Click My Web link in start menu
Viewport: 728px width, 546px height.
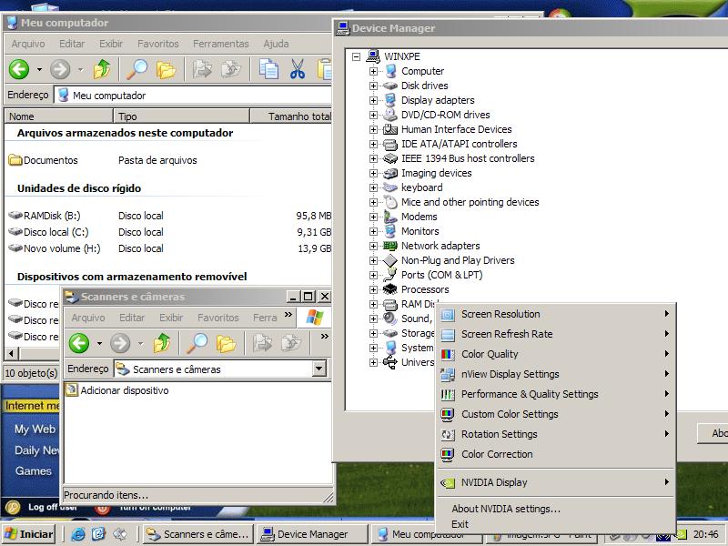coord(35,429)
